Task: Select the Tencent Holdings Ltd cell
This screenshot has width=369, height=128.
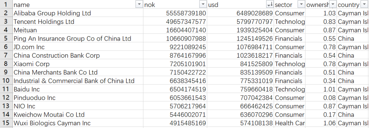Action: 78,22
